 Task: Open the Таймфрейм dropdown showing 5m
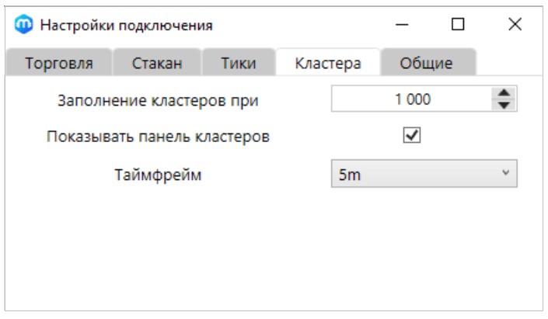point(424,175)
